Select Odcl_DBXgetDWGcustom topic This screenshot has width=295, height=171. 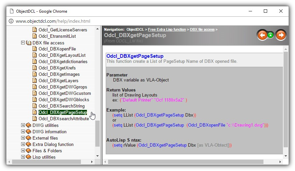coord(65,93)
